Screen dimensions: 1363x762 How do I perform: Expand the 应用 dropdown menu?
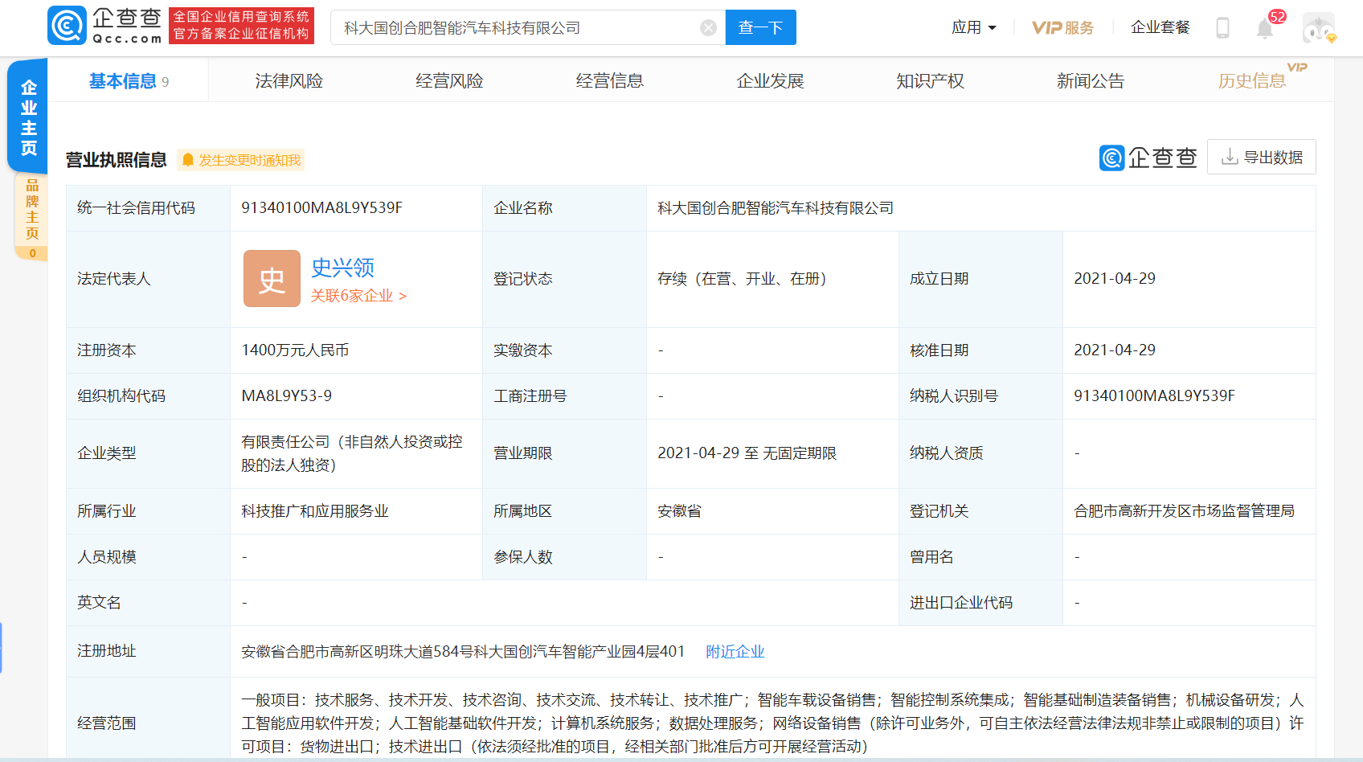[973, 27]
